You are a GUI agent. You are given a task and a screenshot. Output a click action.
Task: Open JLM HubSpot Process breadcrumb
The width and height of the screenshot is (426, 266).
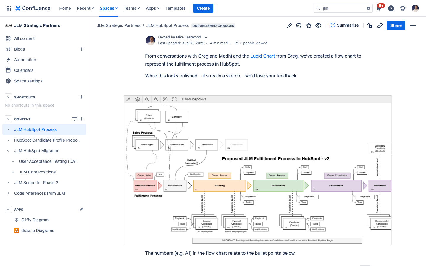(x=167, y=25)
